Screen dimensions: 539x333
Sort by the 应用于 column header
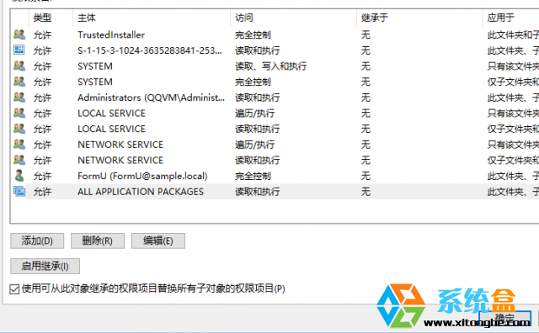click(501, 18)
